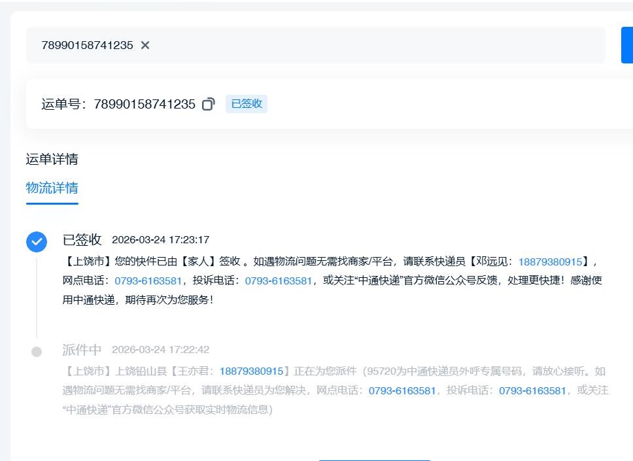Screen dimensions: 633x461
Task: Click the 17:23:17 signed timestamp
Action: (x=161, y=240)
